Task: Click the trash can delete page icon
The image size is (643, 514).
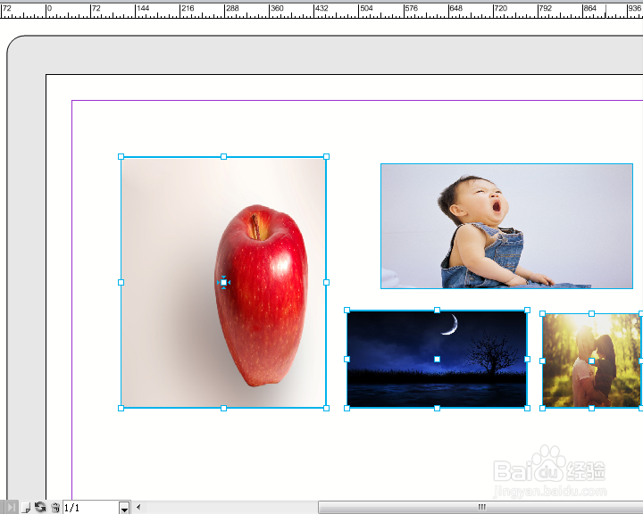Action: click(55, 508)
